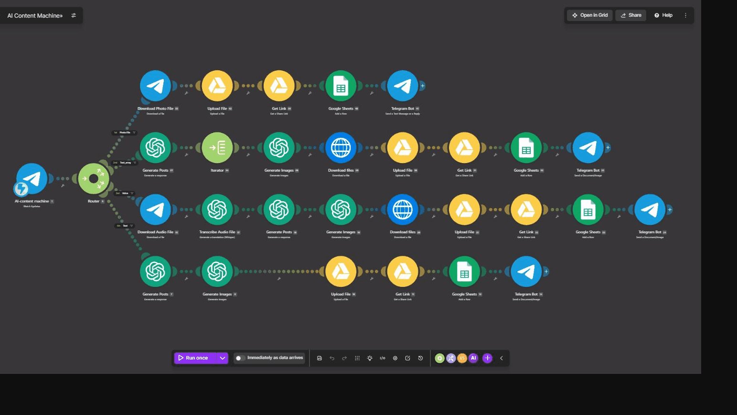
Task: Open the Help menu
Action: pyautogui.click(x=663, y=15)
